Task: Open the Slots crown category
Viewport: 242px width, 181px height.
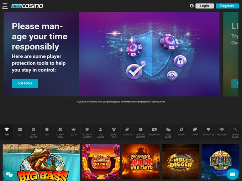Action: pyautogui.click(x=74, y=132)
